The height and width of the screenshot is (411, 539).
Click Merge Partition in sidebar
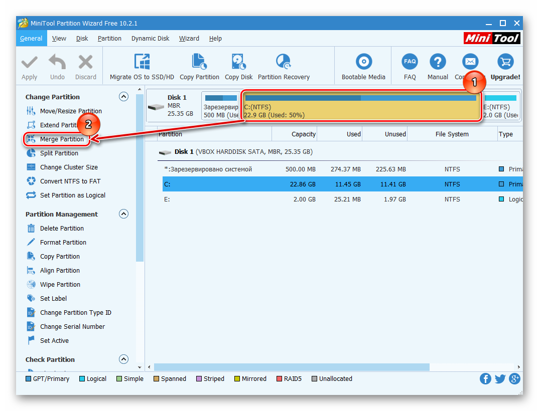pos(57,139)
